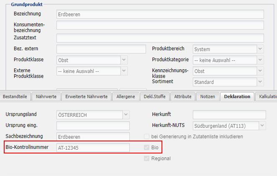Switch to the Bestandteile tab
Image resolution: width=277 pixels, height=176 pixels.
(15, 96)
